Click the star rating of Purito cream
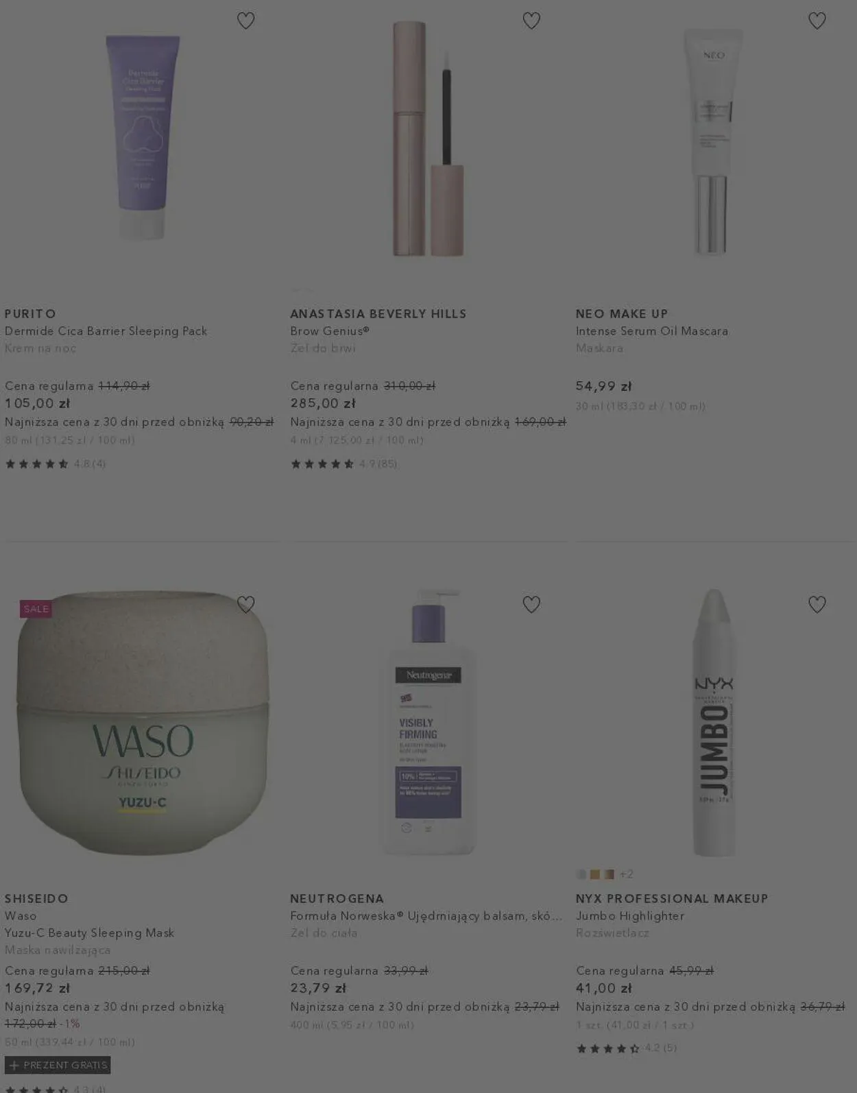This screenshot has width=857, height=1093. tap(56, 464)
